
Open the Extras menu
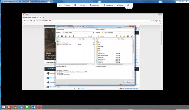[x=121, y=5]
